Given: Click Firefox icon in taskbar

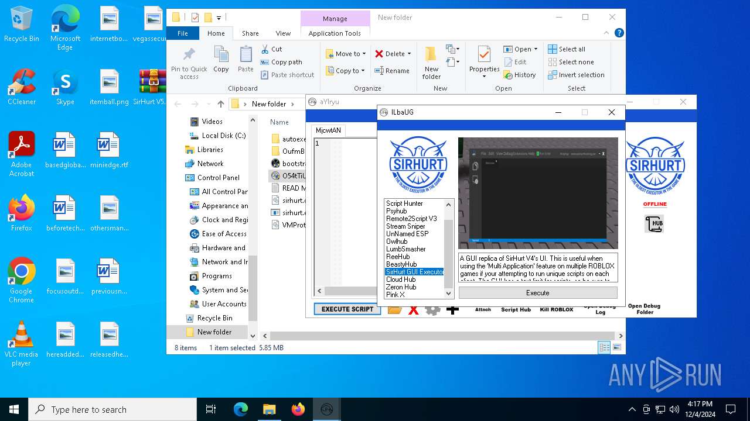Looking at the screenshot, I should 298,409.
